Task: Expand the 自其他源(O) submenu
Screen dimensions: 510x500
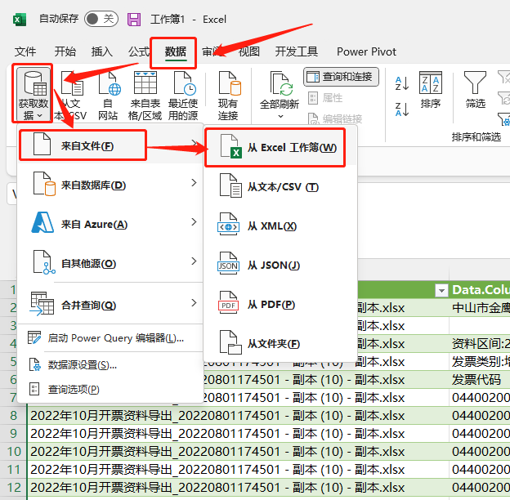Action: (x=110, y=263)
